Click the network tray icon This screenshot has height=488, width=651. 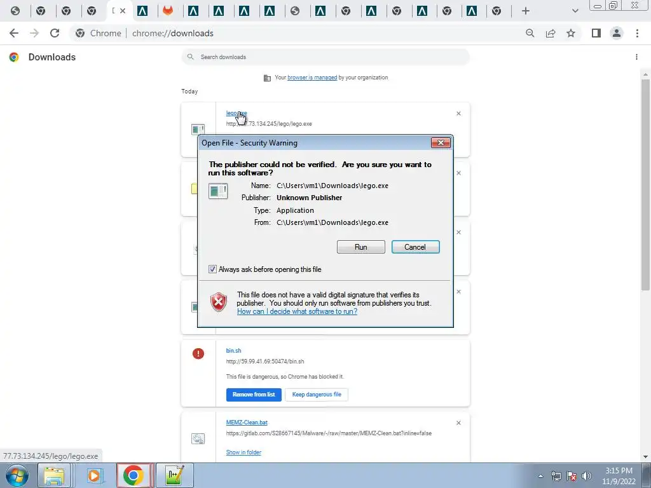556,476
